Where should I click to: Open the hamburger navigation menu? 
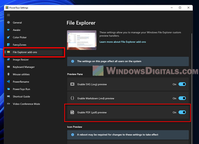click(9, 15)
